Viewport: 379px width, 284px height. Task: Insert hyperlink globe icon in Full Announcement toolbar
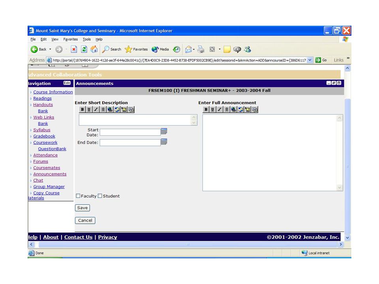(x=233, y=109)
